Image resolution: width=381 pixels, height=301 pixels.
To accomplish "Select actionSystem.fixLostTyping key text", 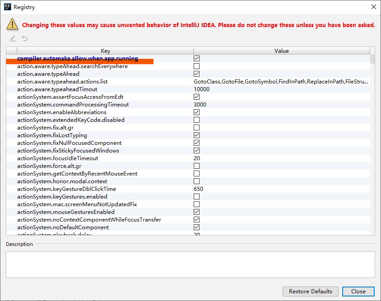I will (52, 135).
